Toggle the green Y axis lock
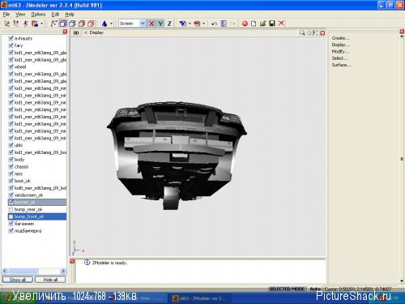The image size is (405, 304). pyautogui.click(x=160, y=24)
